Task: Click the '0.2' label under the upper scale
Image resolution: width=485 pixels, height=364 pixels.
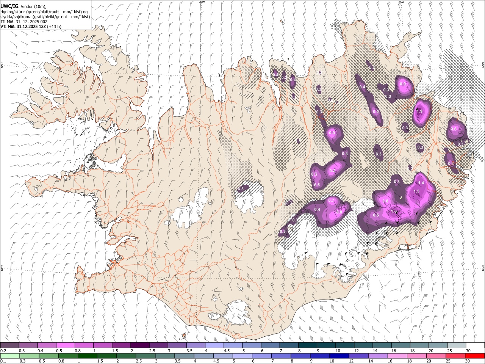Action: tap(3, 351)
